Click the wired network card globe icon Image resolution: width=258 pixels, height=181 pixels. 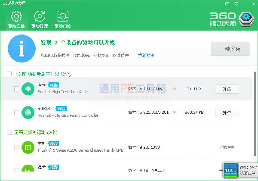(28, 112)
